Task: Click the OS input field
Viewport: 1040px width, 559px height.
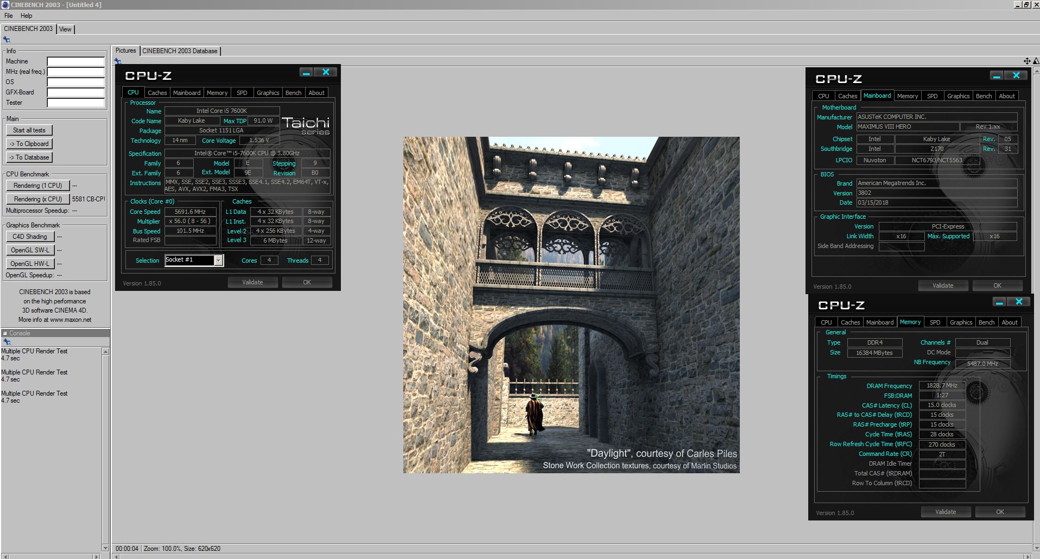Action: coord(75,82)
